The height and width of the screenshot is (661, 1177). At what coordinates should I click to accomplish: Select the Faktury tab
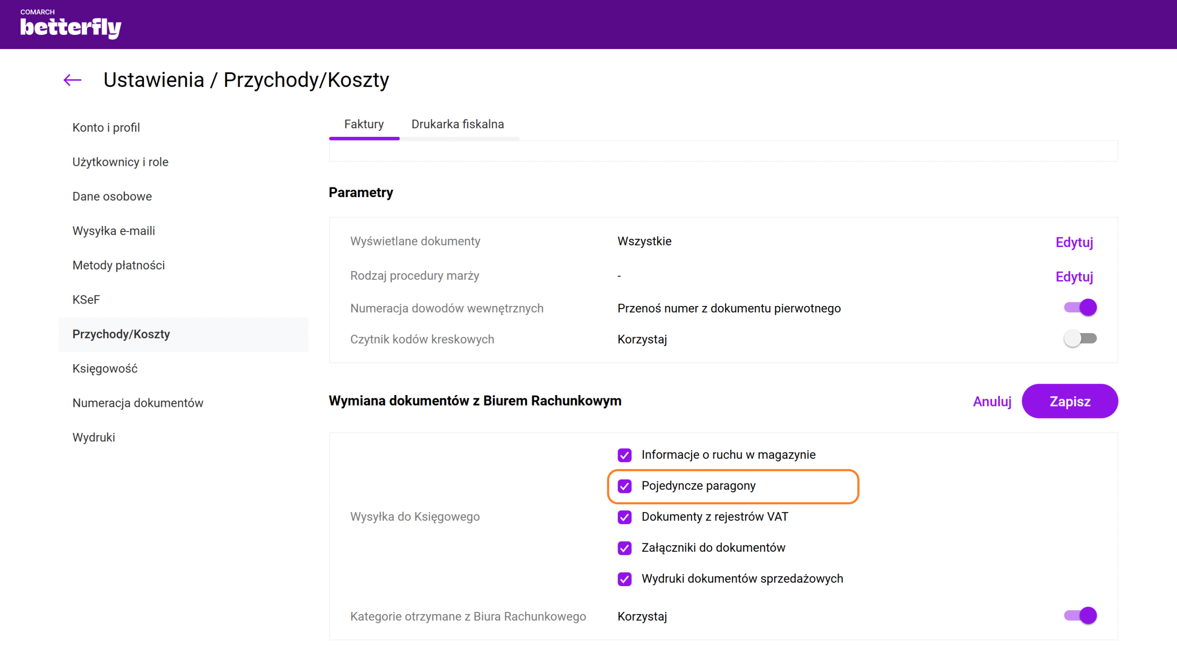coord(364,124)
